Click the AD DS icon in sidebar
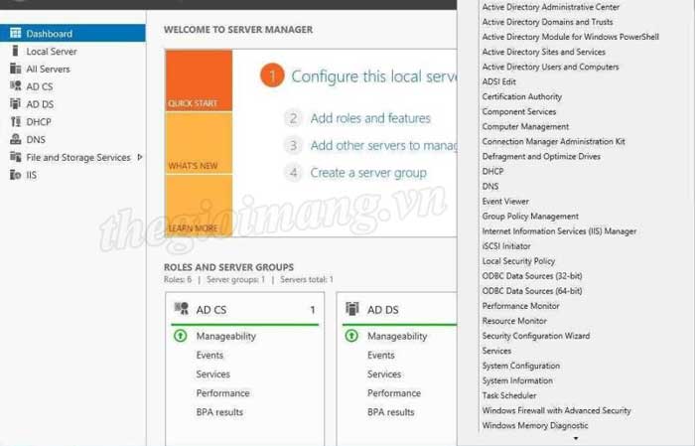This screenshot has height=446, width=695. coord(16,103)
